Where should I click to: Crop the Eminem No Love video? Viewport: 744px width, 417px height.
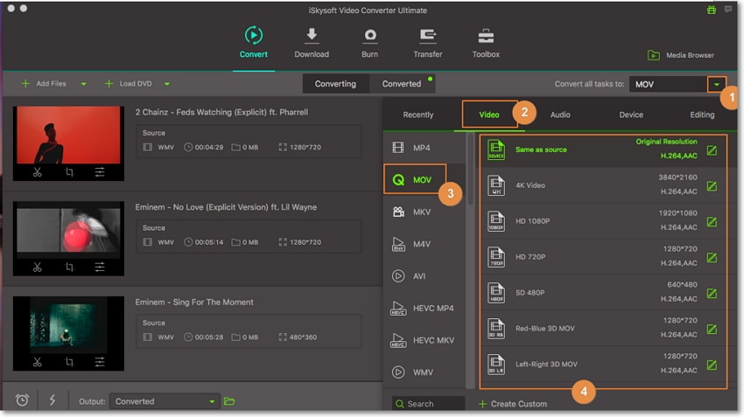(x=69, y=268)
